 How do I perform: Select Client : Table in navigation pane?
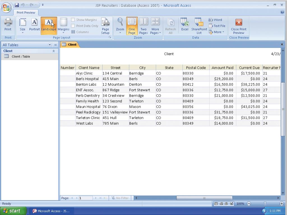[x=30, y=57]
